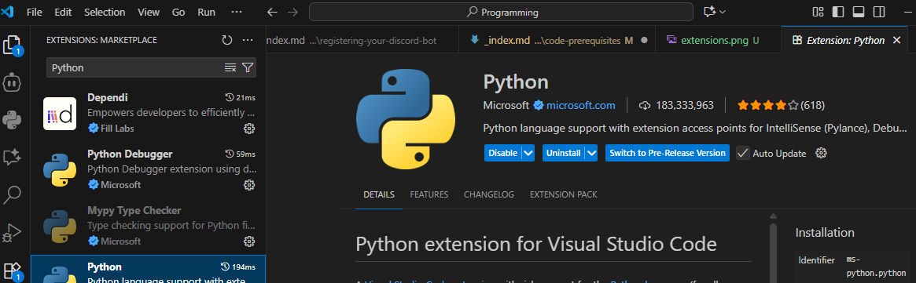916x283 pixels.
Task: Open the Extensions view in activity bar
Action: [13, 270]
